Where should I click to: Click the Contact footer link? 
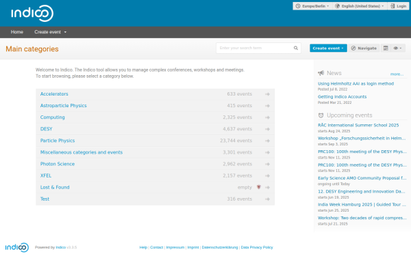[x=156, y=247]
